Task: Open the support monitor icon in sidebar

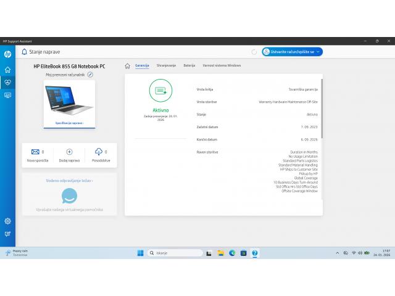Action: [x=7, y=95]
